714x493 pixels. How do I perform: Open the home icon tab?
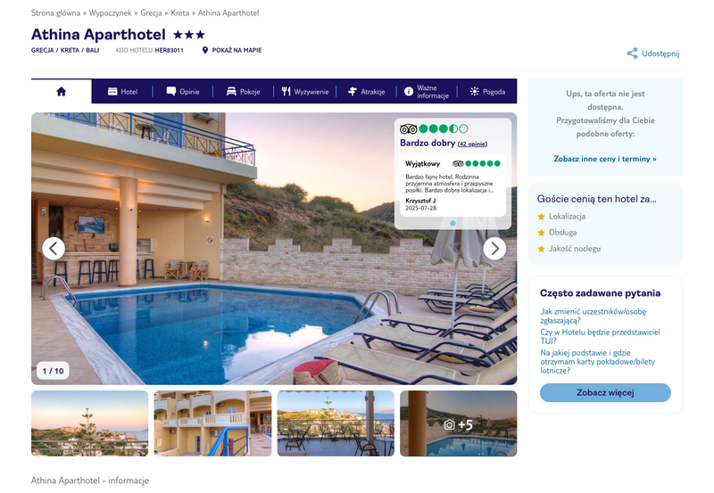62,92
